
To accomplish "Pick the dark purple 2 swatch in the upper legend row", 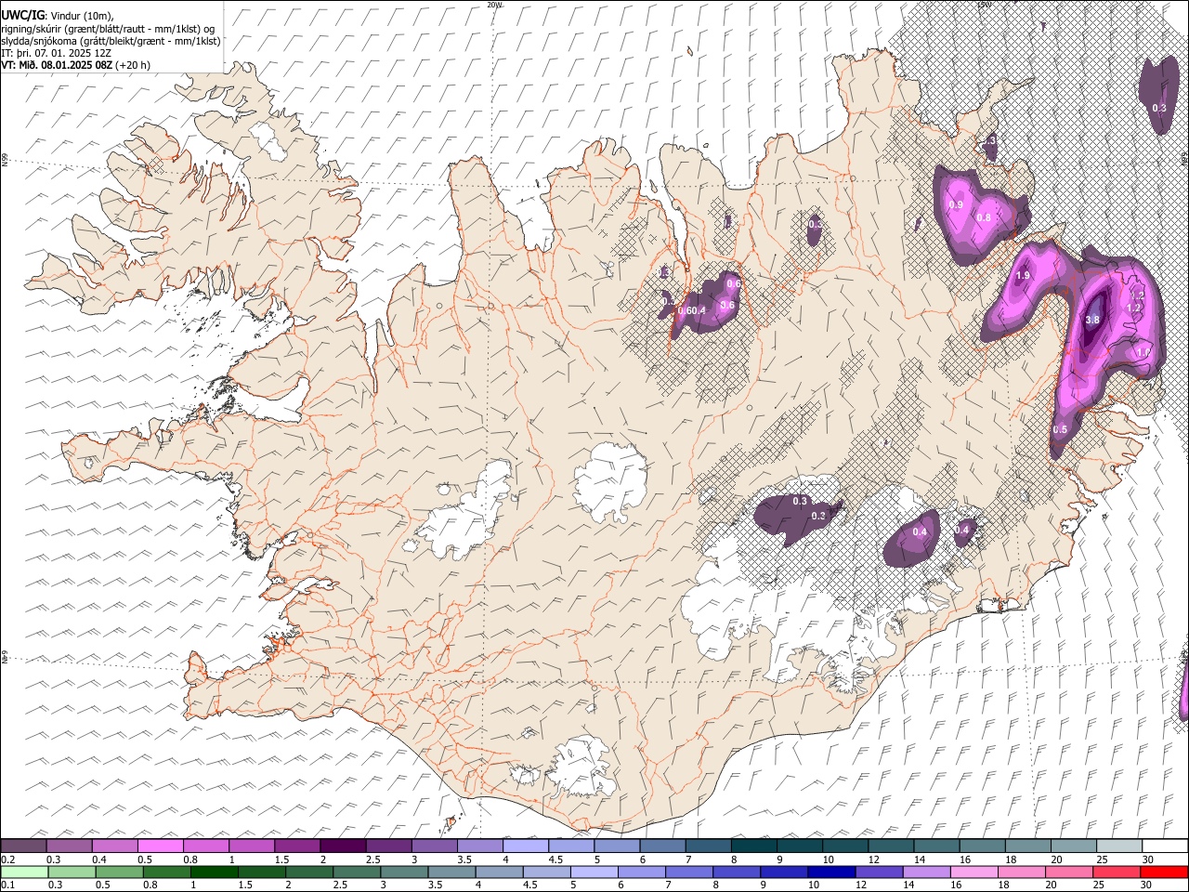I will click(343, 846).
